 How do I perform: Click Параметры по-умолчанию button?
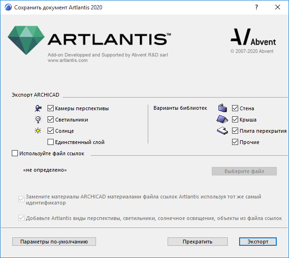(54, 242)
